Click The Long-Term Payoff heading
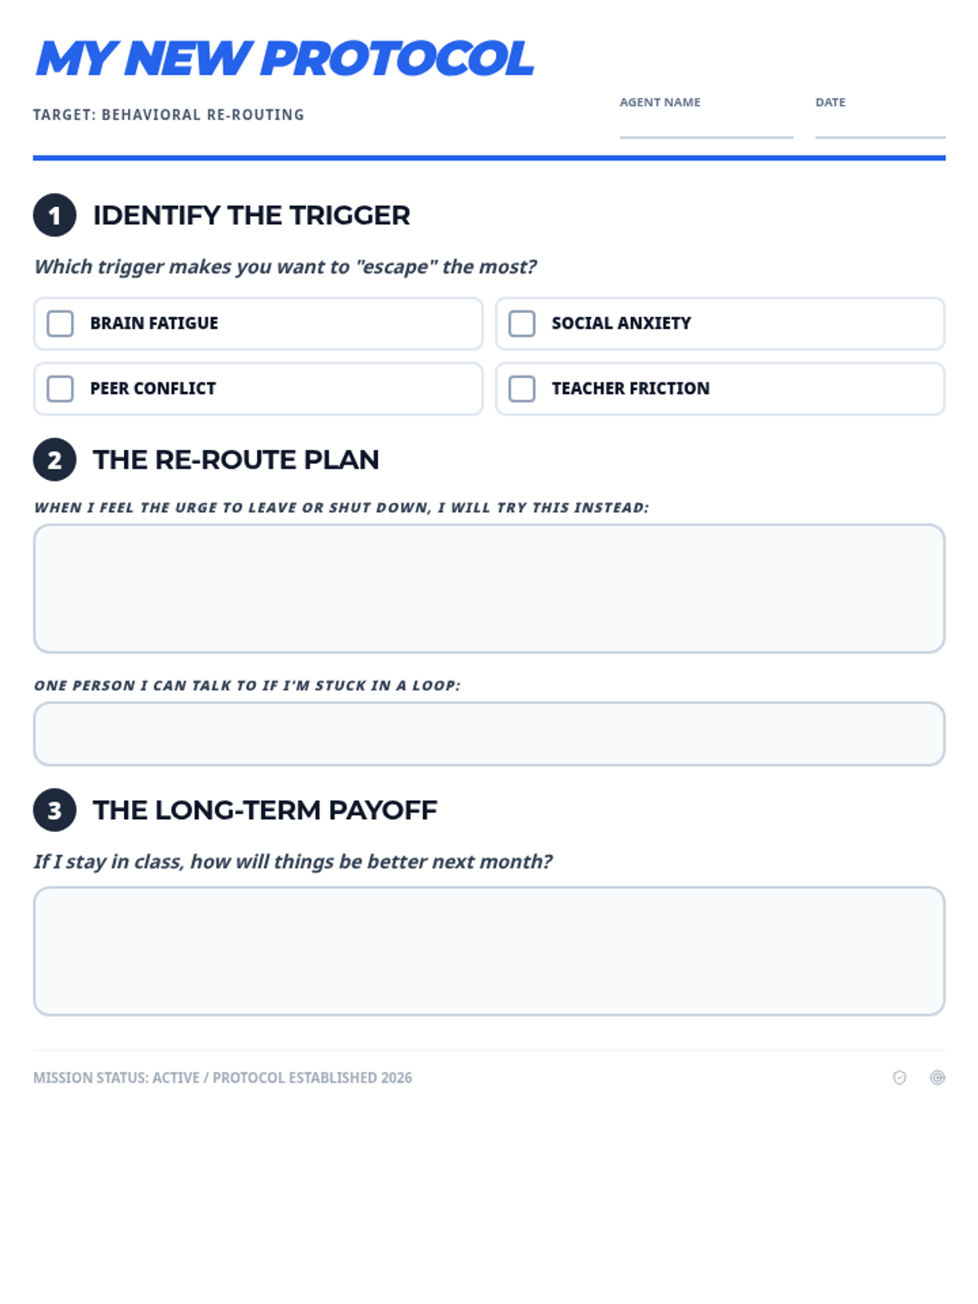 [265, 810]
